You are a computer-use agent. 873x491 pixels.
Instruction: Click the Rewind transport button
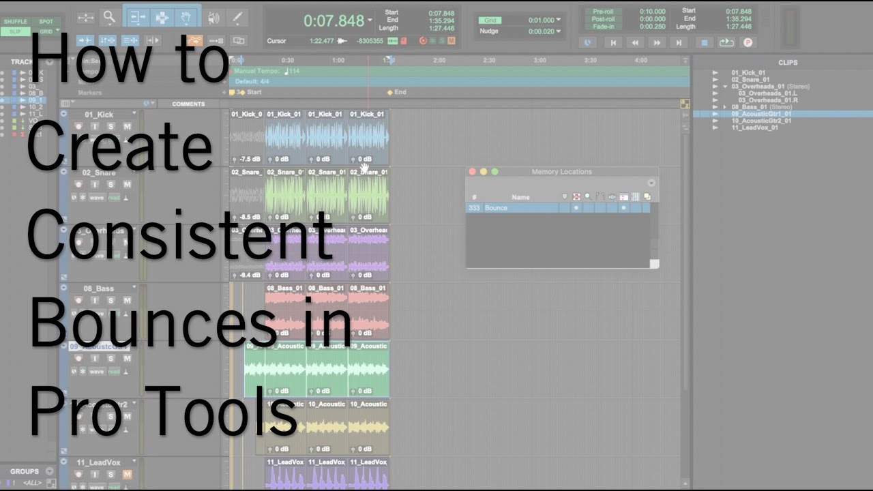[x=635, y=42]
